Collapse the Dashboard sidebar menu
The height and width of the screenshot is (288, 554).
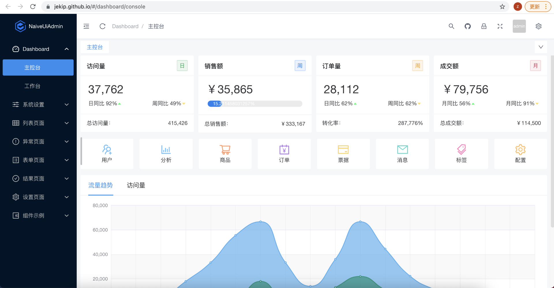point(38,49)
